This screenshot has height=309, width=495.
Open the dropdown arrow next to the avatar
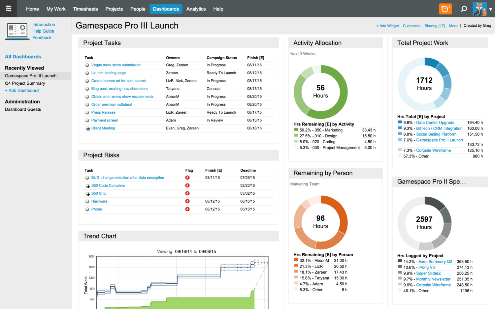(491, 9)
